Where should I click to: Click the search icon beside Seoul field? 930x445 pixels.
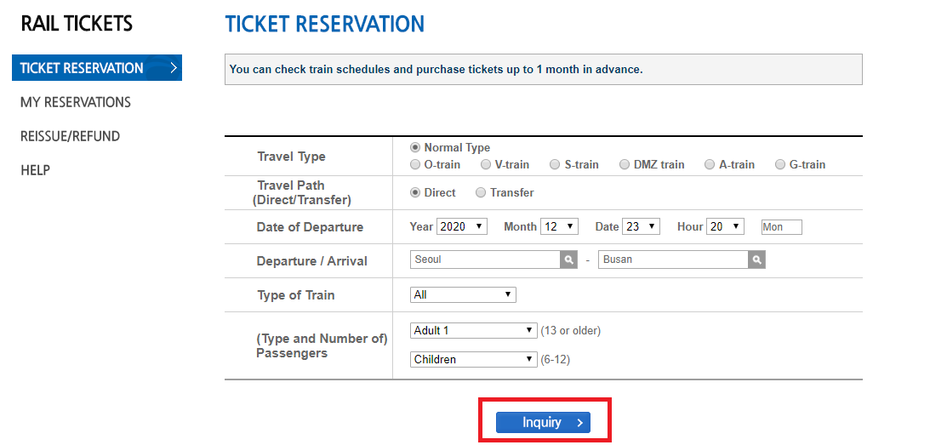click(568, 260)
